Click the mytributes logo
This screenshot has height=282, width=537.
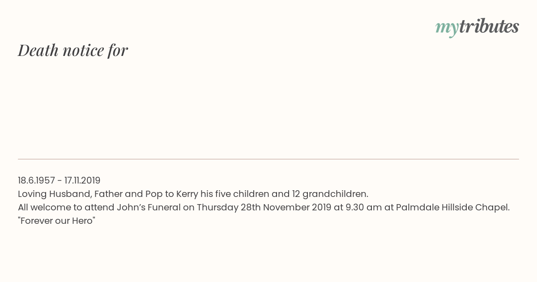tap(477, 28)
